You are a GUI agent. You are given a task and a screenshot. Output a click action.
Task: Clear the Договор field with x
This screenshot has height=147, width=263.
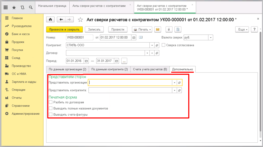tap(152, 53)
